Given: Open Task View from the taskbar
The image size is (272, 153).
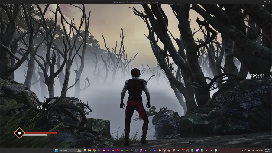Looking at the screenshot, I should (85, 150).
